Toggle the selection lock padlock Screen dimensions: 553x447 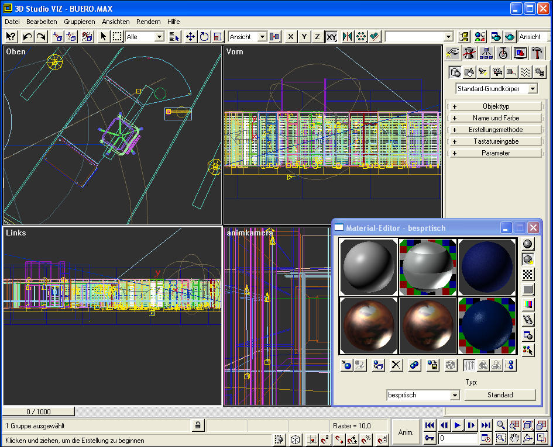tap(198, 425)
